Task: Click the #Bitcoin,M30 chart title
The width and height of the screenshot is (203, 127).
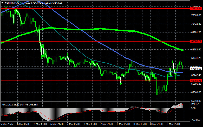Action: coord(12,3)
